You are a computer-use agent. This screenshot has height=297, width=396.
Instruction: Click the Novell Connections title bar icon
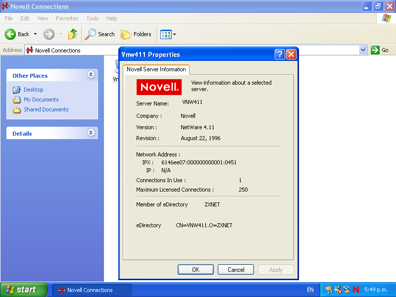coord(5,6)
